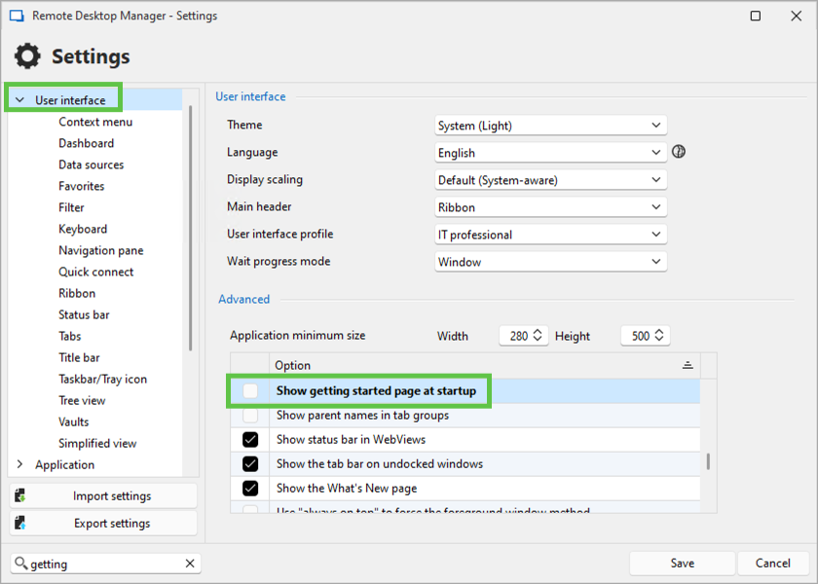Click the Remote Desktop Manager app icon

(x=17, y=16)
